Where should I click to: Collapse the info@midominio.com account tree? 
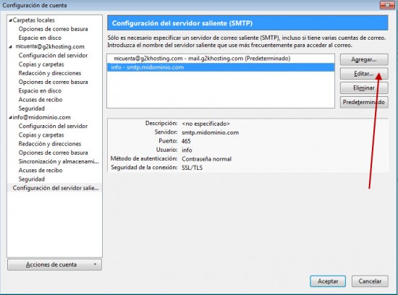[x=10, y=117]
